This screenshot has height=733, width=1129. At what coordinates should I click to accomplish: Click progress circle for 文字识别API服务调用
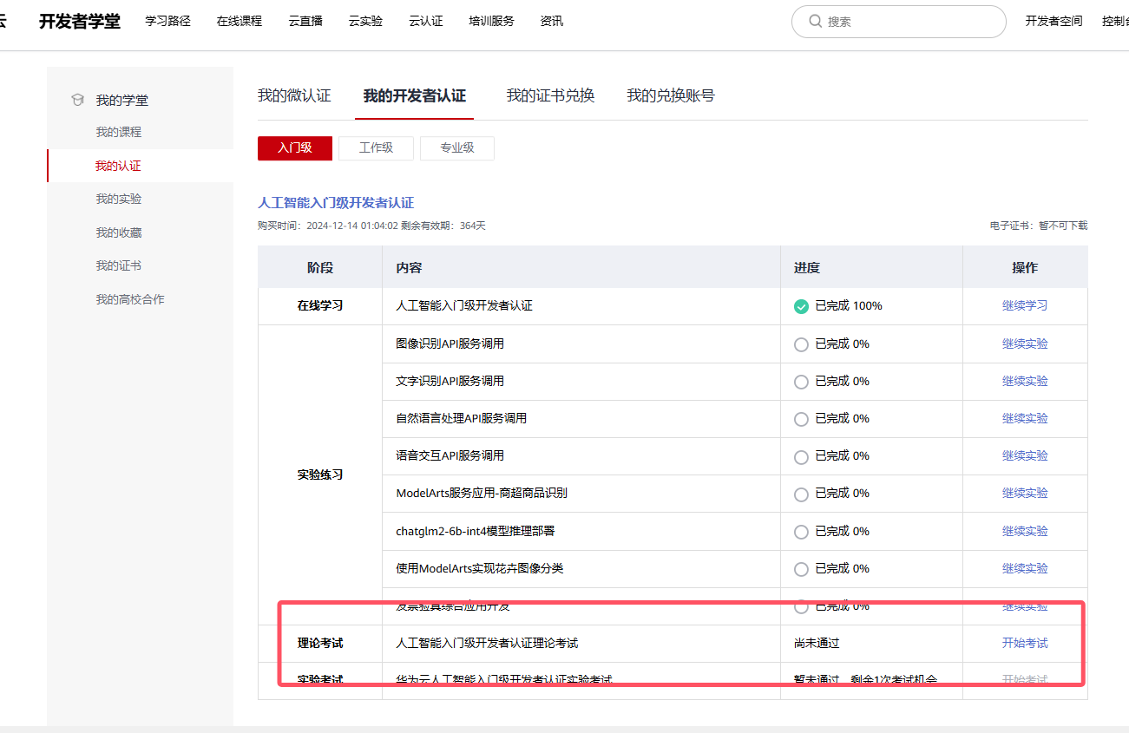801,382
